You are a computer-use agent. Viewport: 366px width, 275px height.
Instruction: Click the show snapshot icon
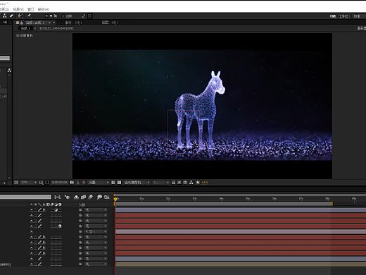pyautogui.click(x=78, y=183)
